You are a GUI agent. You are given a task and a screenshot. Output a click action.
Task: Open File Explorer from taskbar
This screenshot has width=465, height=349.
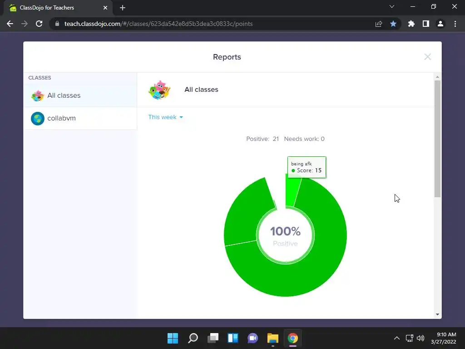tap(273, 338)
